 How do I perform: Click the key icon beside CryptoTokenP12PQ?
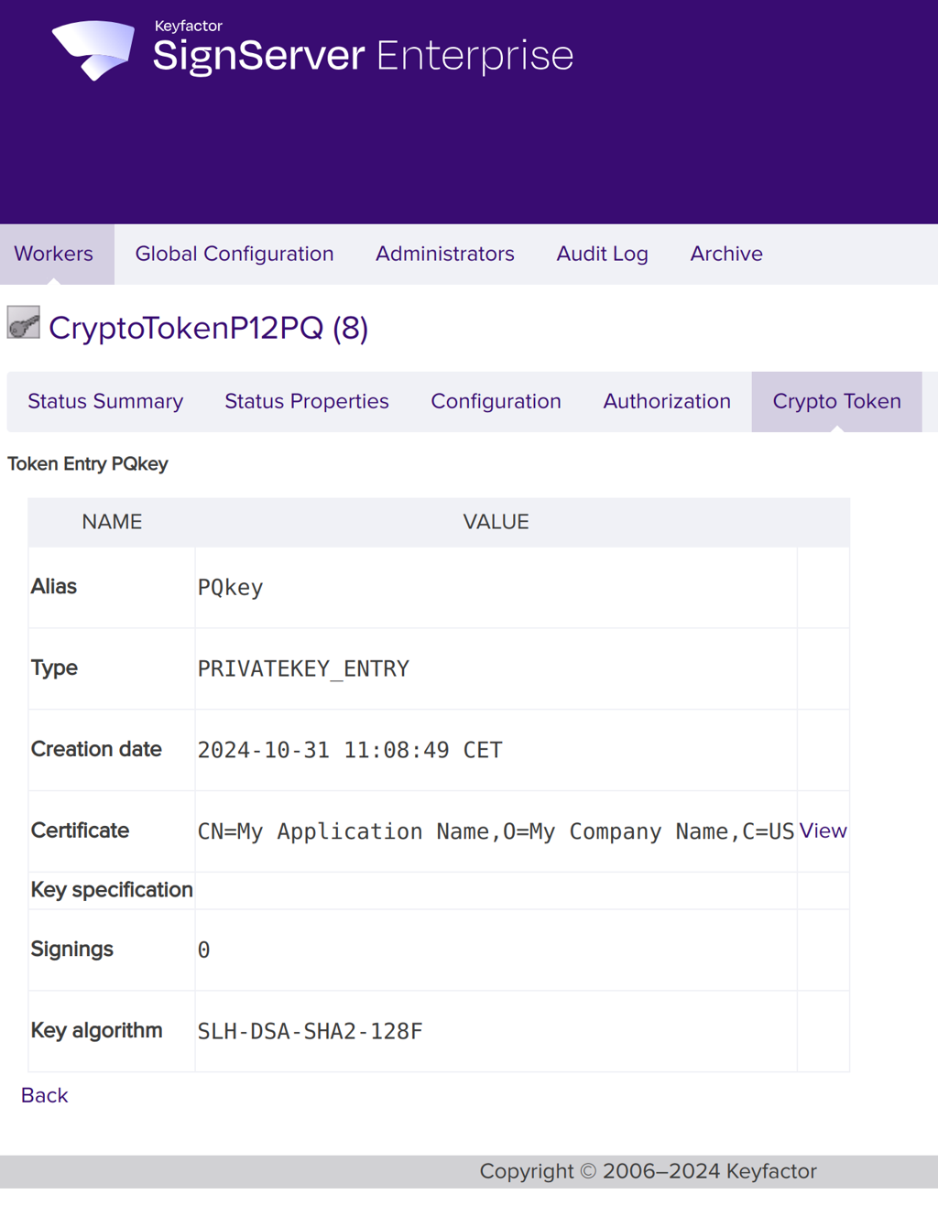(x=24, y=323)
